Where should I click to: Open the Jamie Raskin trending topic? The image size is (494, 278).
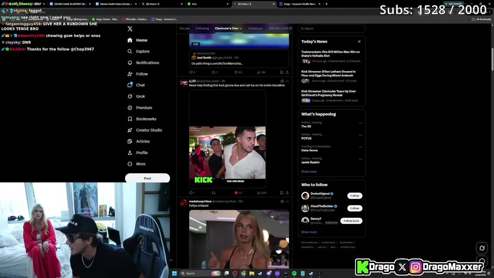[310, 162]
